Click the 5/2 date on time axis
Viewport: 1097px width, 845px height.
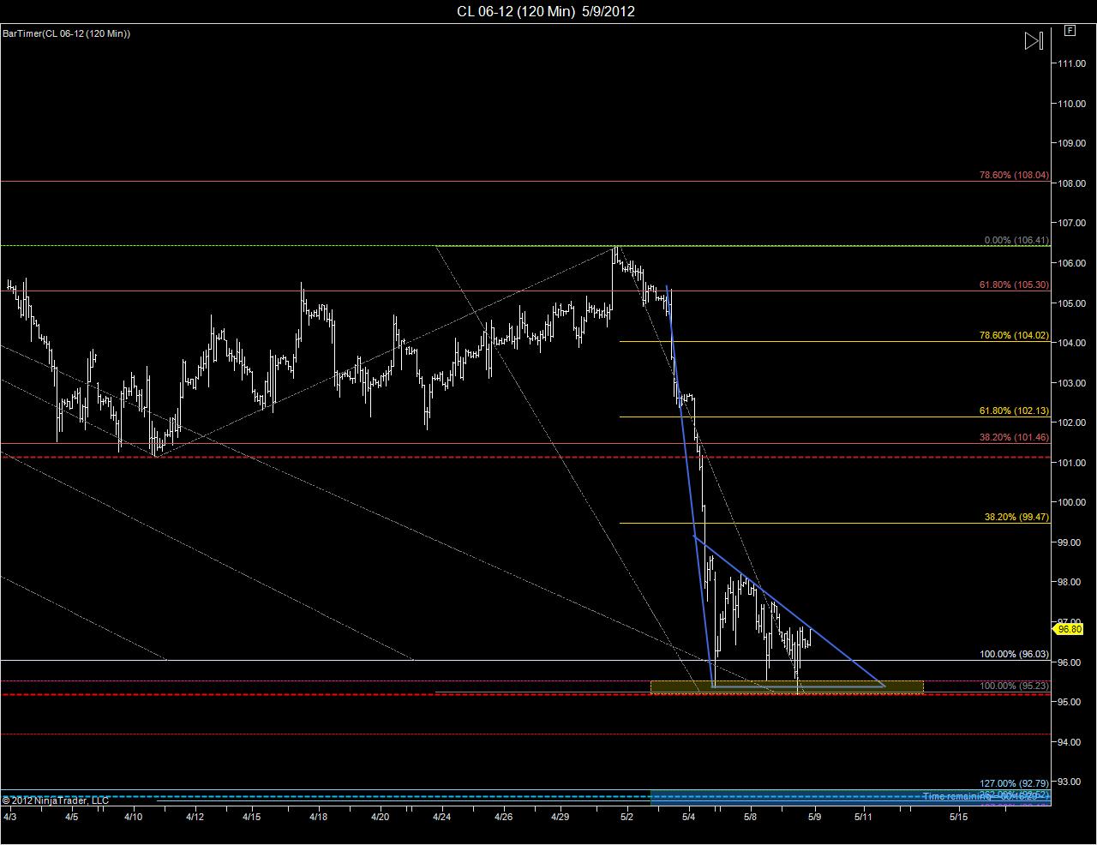point(627,817)
